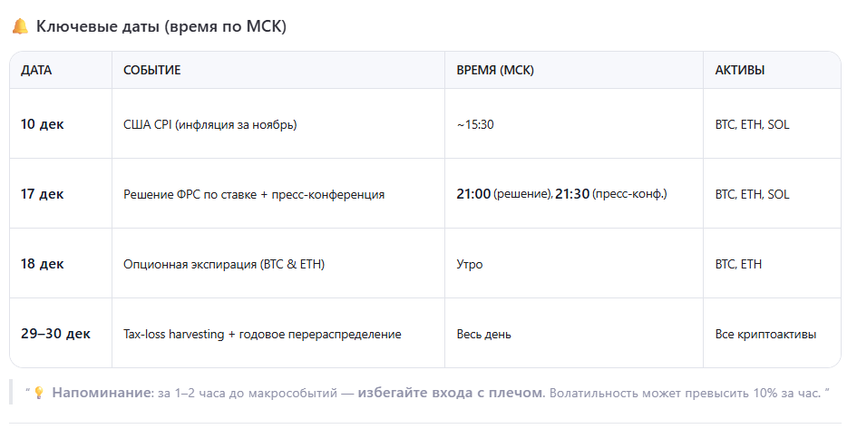857x429 pixels.
Task: Click the bell icon beside Ключевые даты
Action: click(20, 26)
